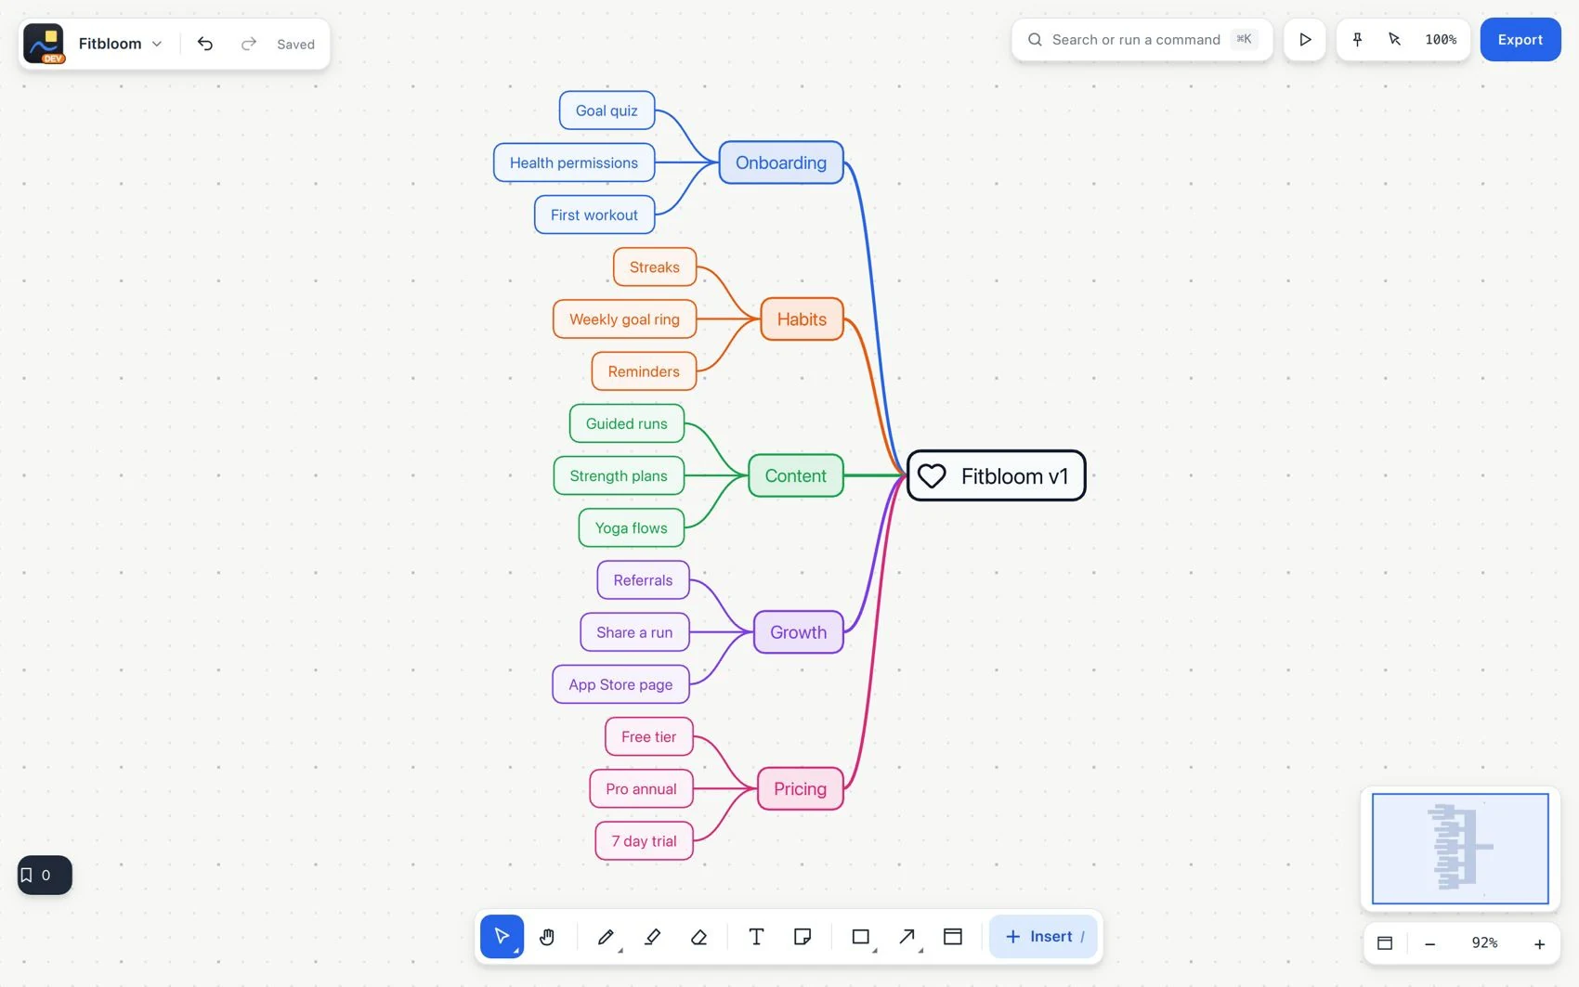This screenshot has width=1579, height=987.
Task: Select the Pricing branch node
Action: coord(800,788)
